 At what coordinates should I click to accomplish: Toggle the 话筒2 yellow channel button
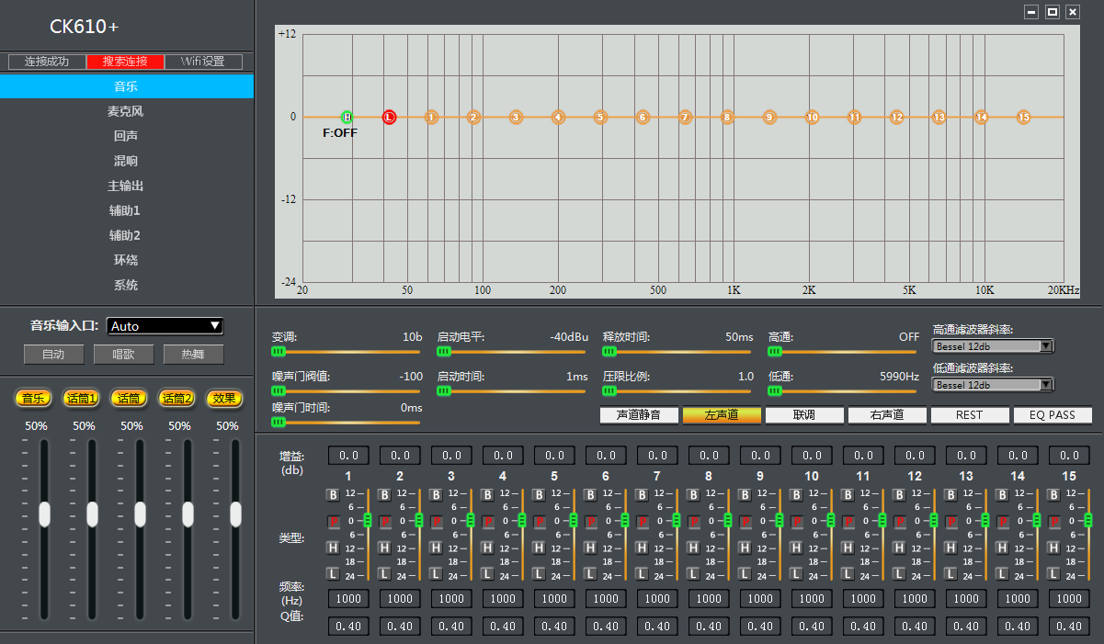coord(176,398)
